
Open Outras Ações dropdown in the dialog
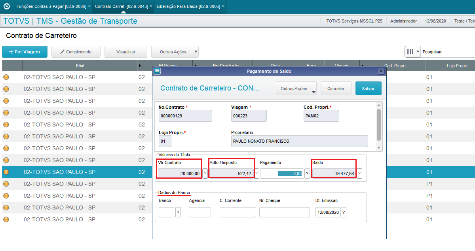(x=296, y=89)
